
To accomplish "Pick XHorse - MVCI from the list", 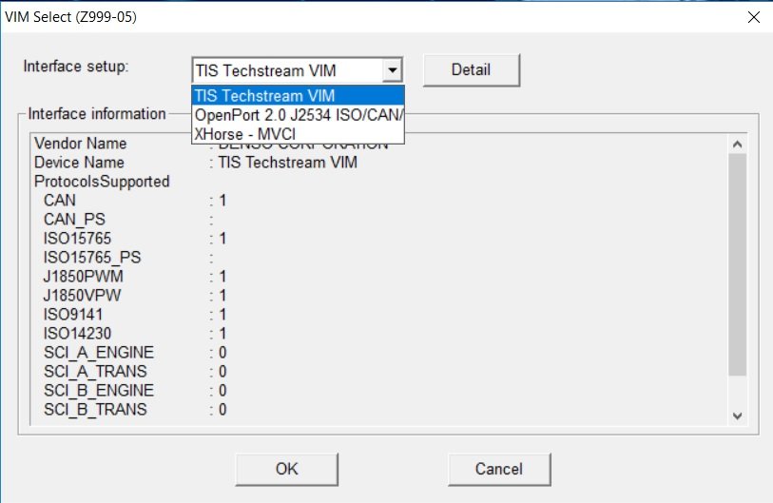I will 299,134.
